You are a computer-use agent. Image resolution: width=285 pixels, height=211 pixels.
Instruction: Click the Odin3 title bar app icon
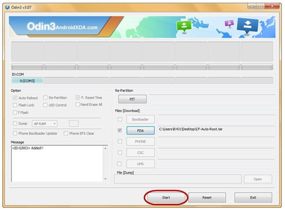click(x=7, y=8)
